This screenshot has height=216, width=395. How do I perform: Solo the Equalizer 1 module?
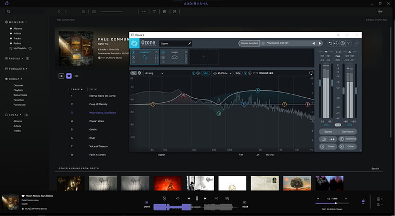coord(133,57)
